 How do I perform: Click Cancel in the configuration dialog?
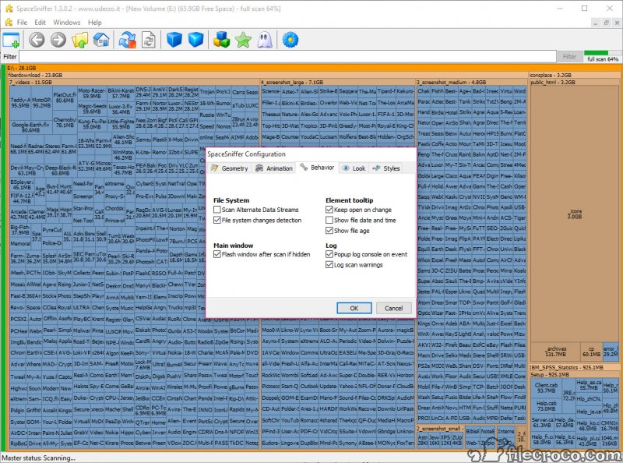393,308
